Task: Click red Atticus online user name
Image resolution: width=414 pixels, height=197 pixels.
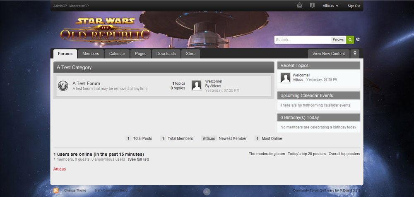Action: 60,169
